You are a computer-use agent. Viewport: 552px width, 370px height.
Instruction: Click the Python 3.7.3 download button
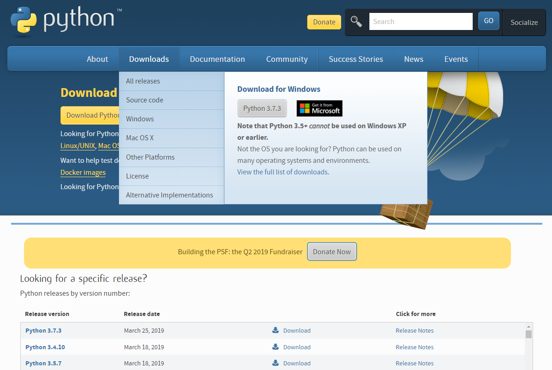pyautogui.click(x=262, y=108)
